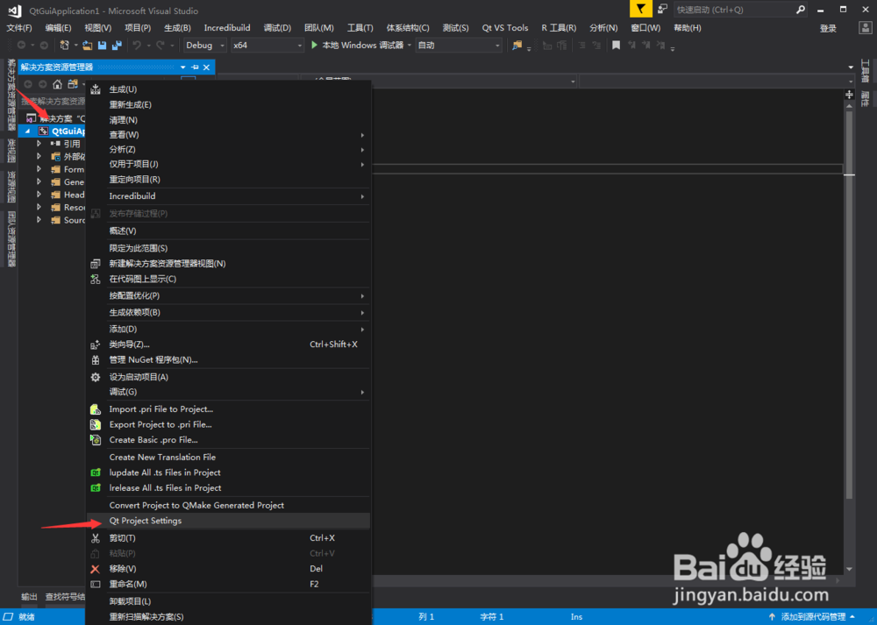
Task: Click the Undo arrow toolbar icon
Action: tap(137, 46)
